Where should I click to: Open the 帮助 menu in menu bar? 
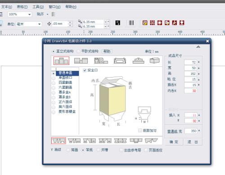[71, 7]
